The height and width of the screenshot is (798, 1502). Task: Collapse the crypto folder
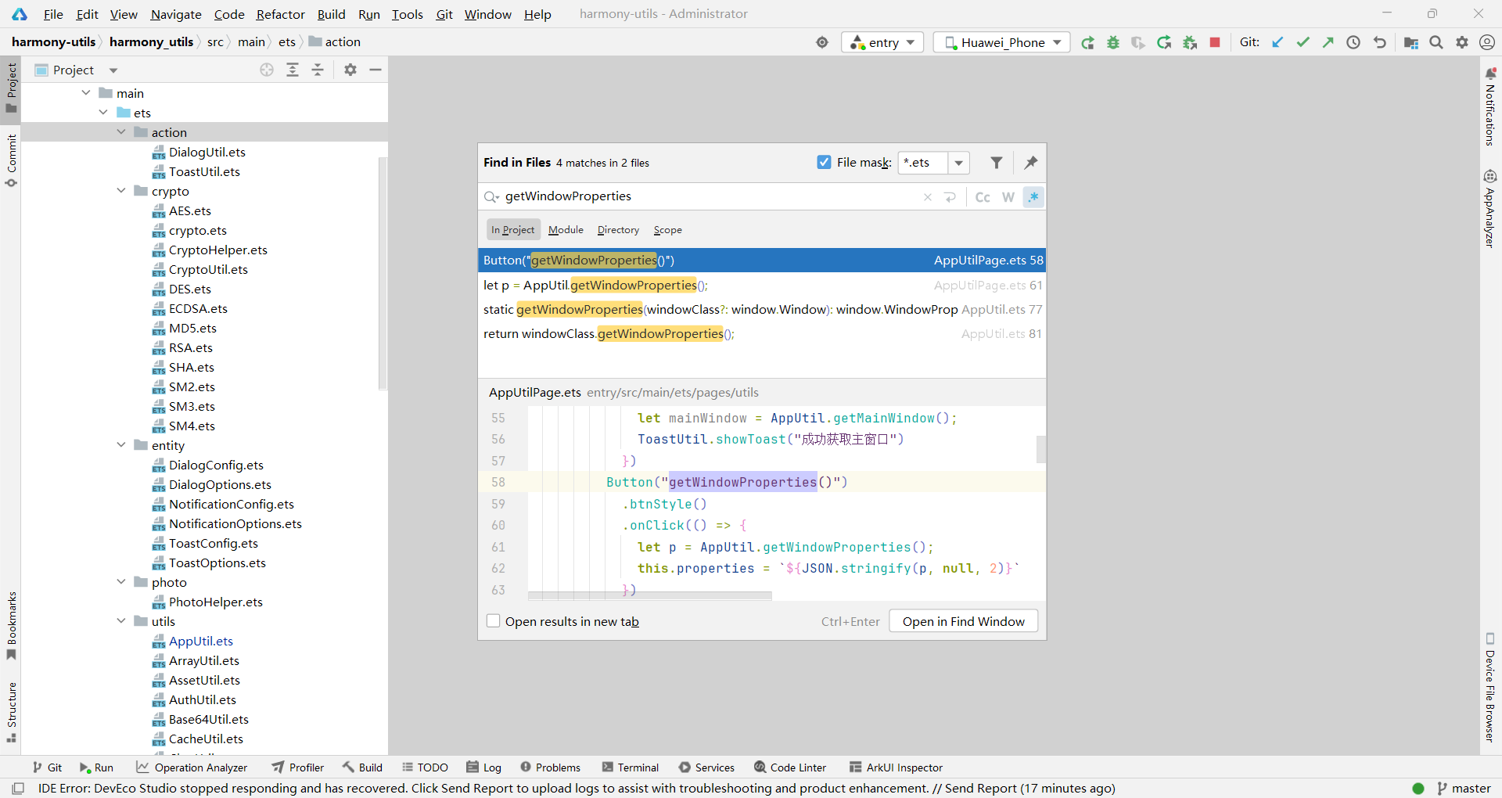pyautogui.click(x=121, y=191)
